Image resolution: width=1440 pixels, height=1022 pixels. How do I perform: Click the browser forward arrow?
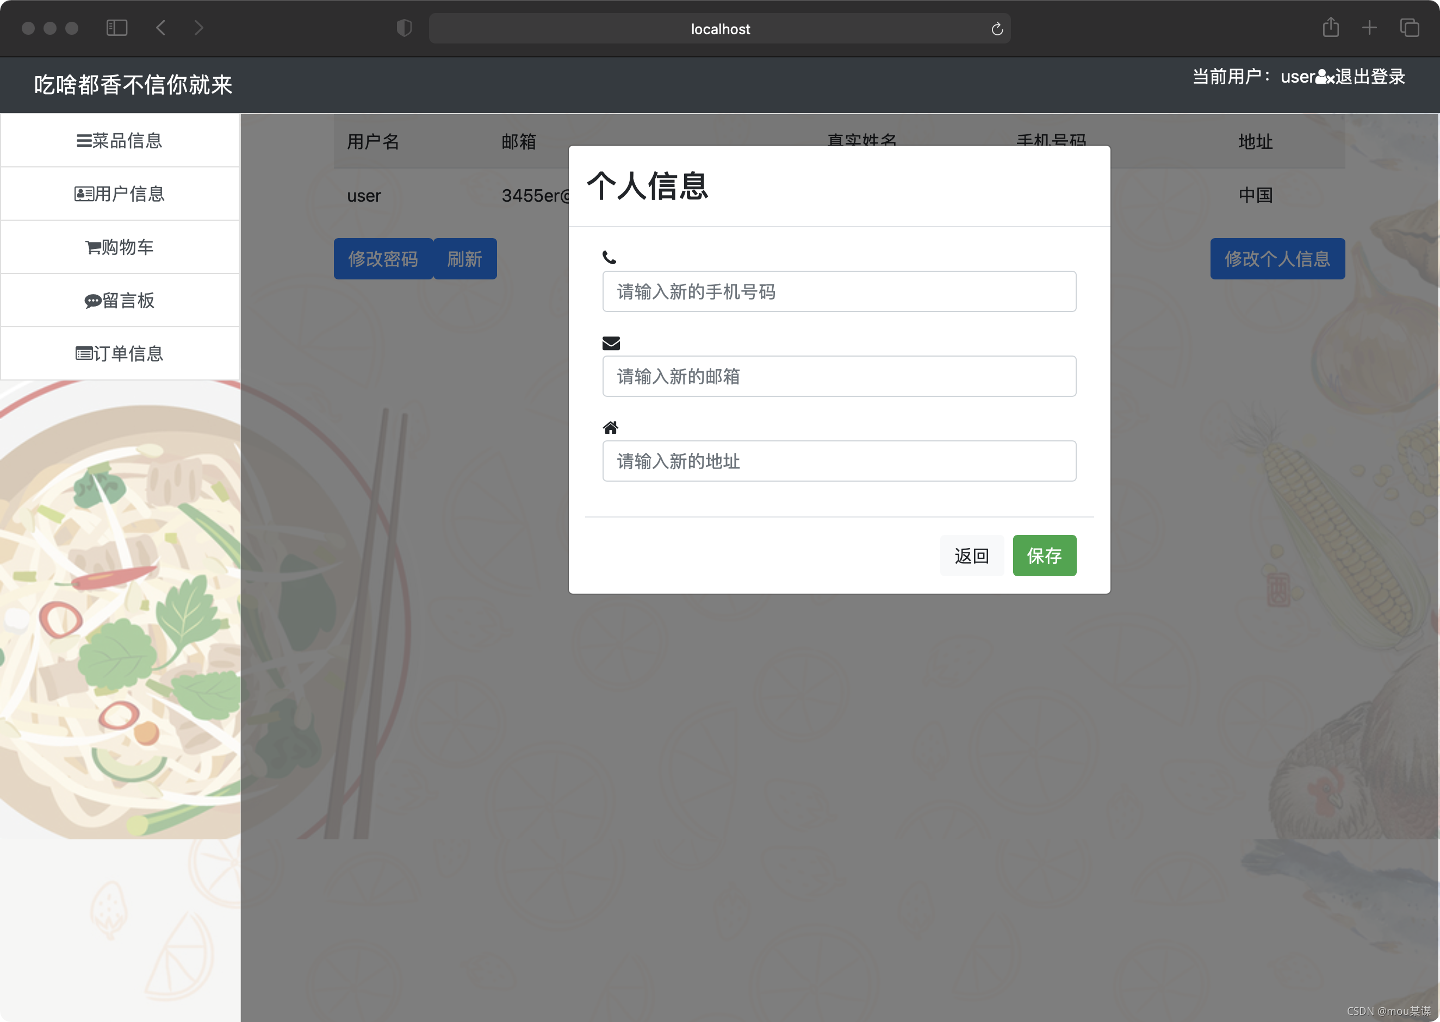[x=199, y=28]
